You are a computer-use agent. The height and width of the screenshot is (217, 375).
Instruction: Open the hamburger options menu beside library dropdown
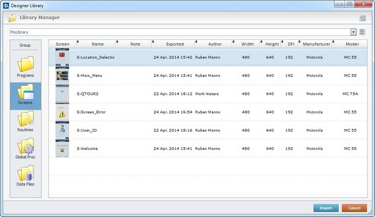[x=362, y=32]
